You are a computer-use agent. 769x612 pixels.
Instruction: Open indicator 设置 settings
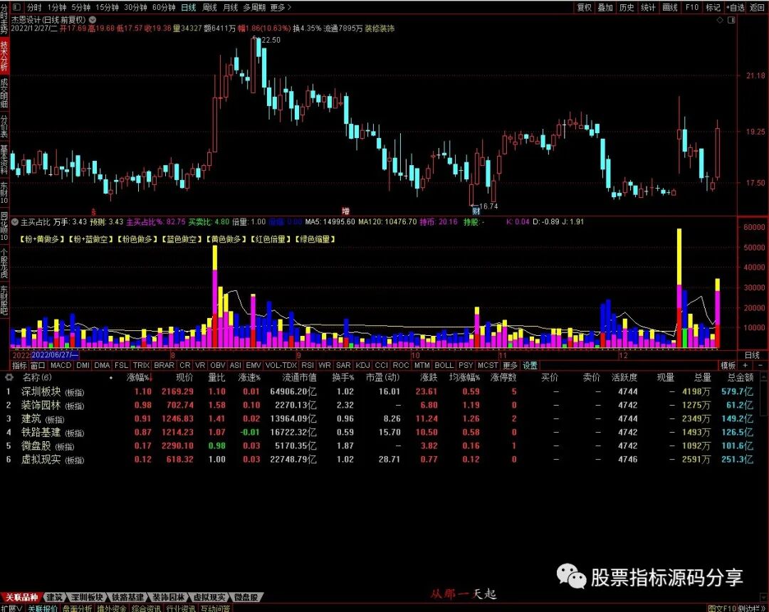530,366
